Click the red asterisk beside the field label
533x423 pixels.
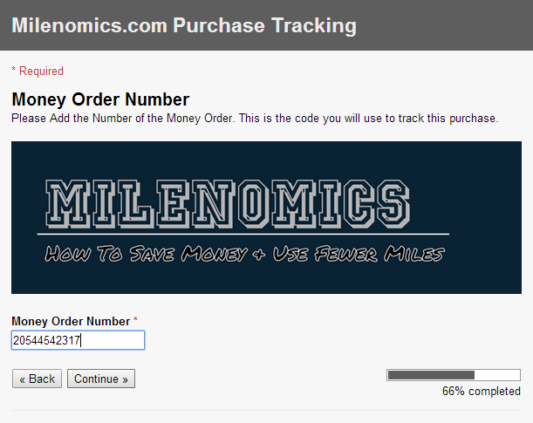coord(135,319)
